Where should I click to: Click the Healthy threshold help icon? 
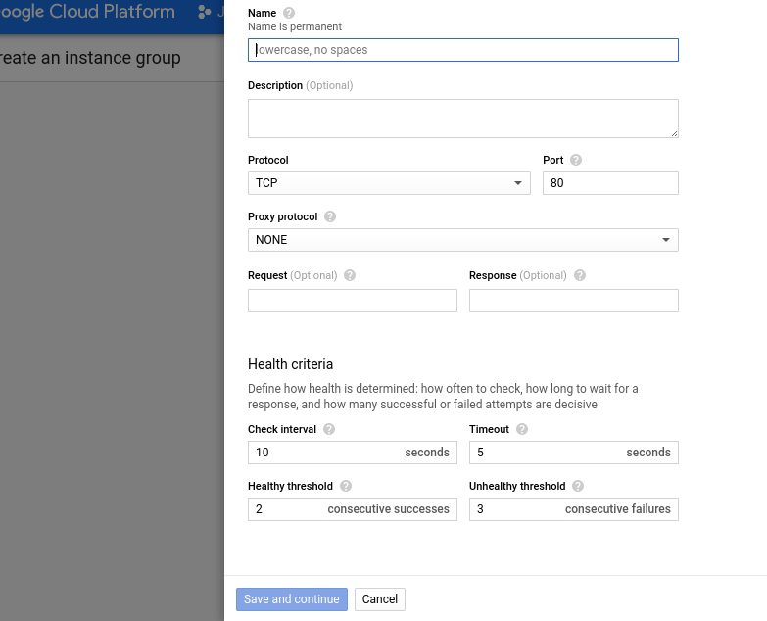click(346, 486)
